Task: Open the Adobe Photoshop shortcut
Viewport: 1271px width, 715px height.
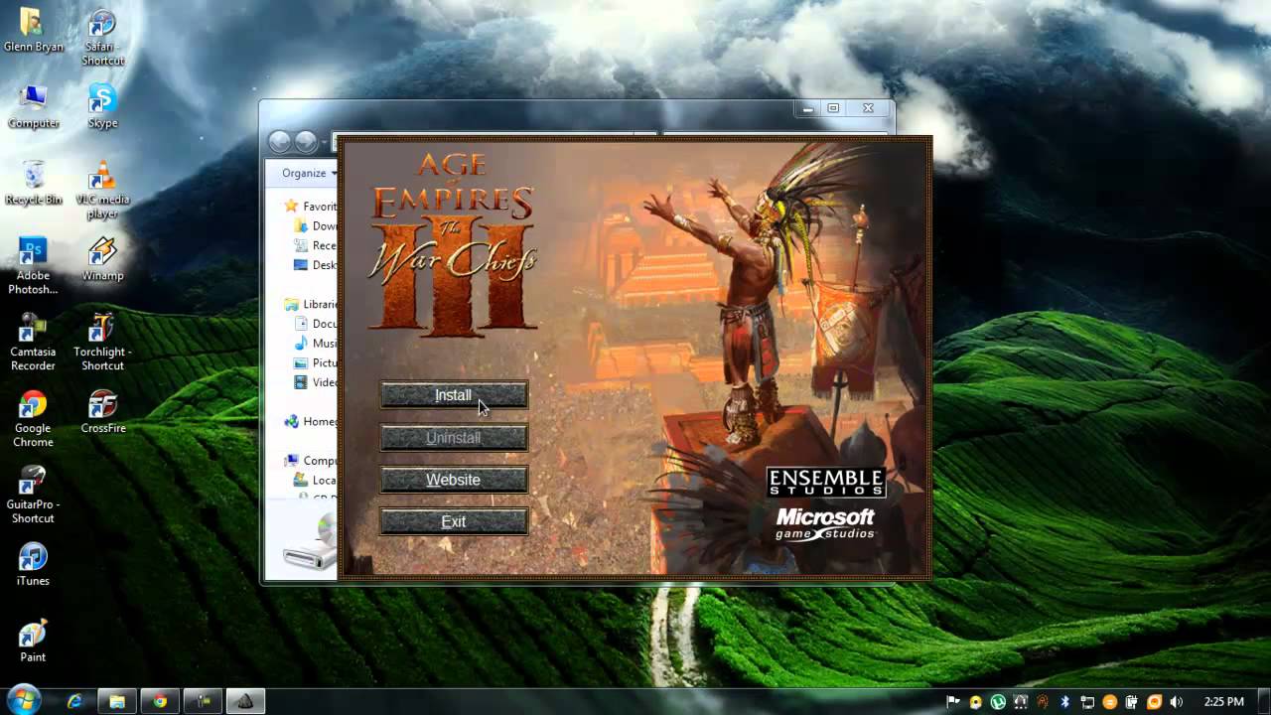Action: coord(33,266)
